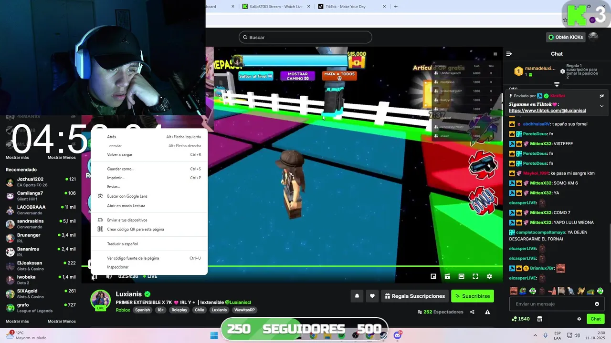This screenshot has width=611, height=343.
Task: Collapse the chat panel with arrow icon
Action: click(509, 54)
